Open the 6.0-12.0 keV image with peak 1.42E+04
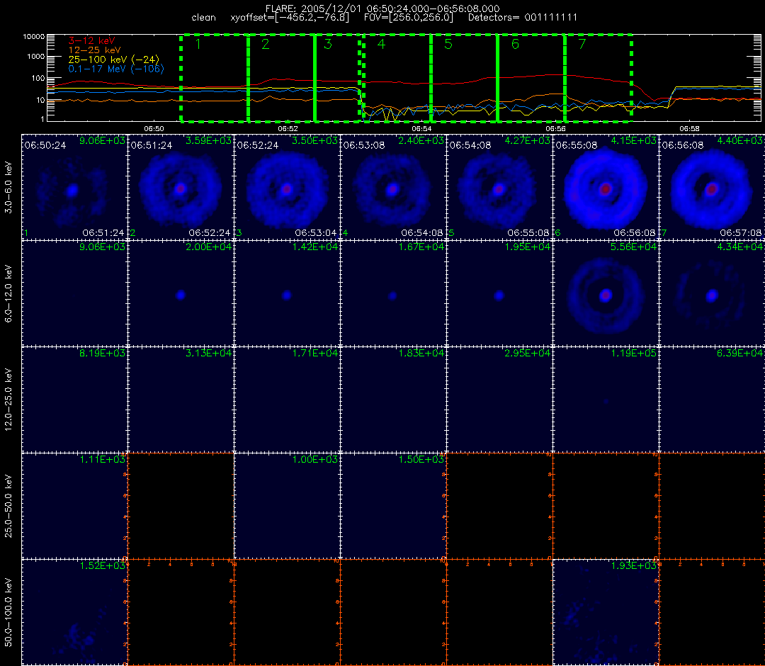 point(288,294)
